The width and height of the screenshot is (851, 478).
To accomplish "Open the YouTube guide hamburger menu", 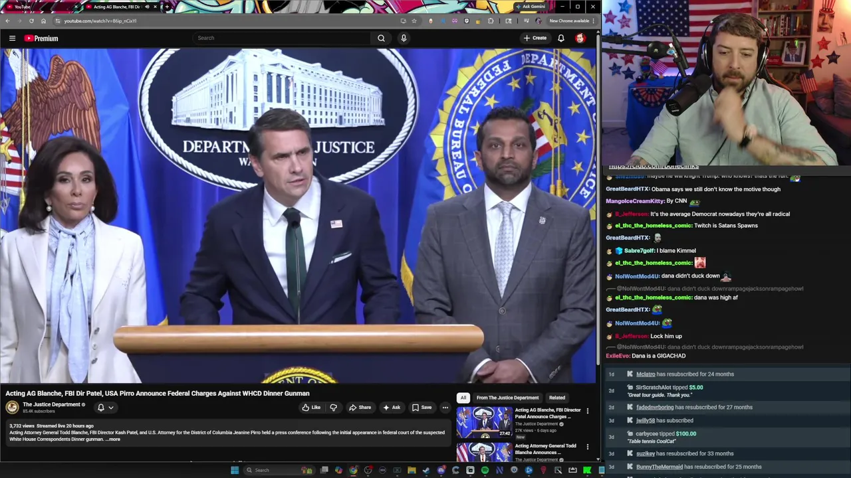I will point(12,39).
